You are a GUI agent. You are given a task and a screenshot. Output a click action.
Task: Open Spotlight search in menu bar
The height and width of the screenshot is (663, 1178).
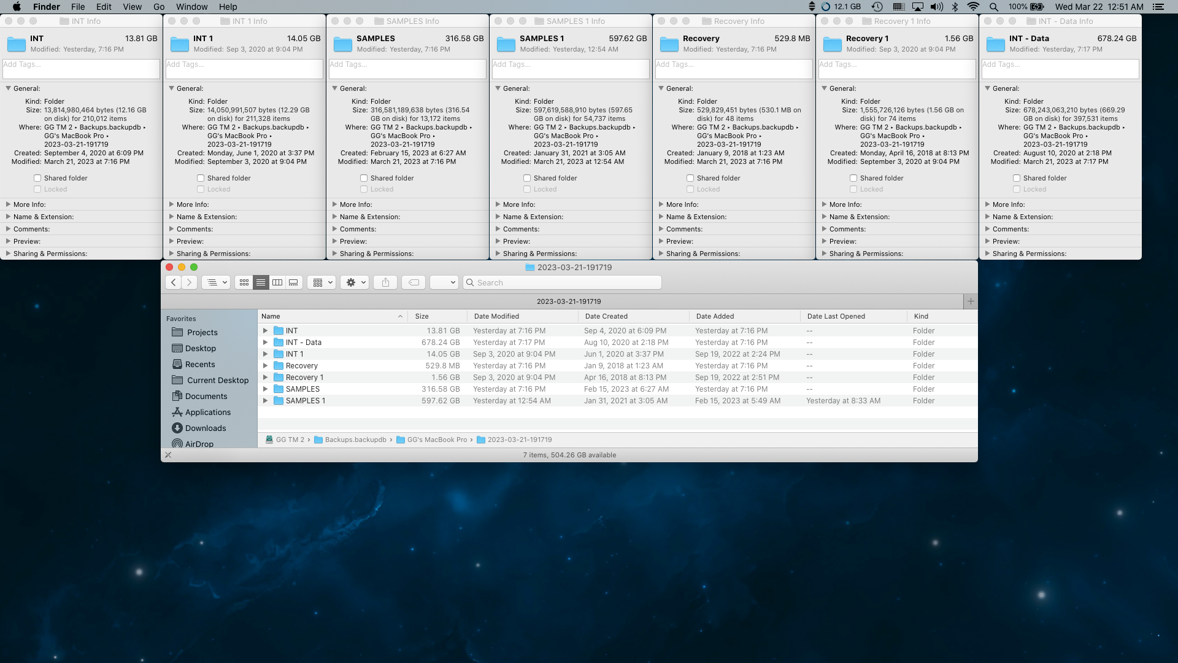pos(993,7)
